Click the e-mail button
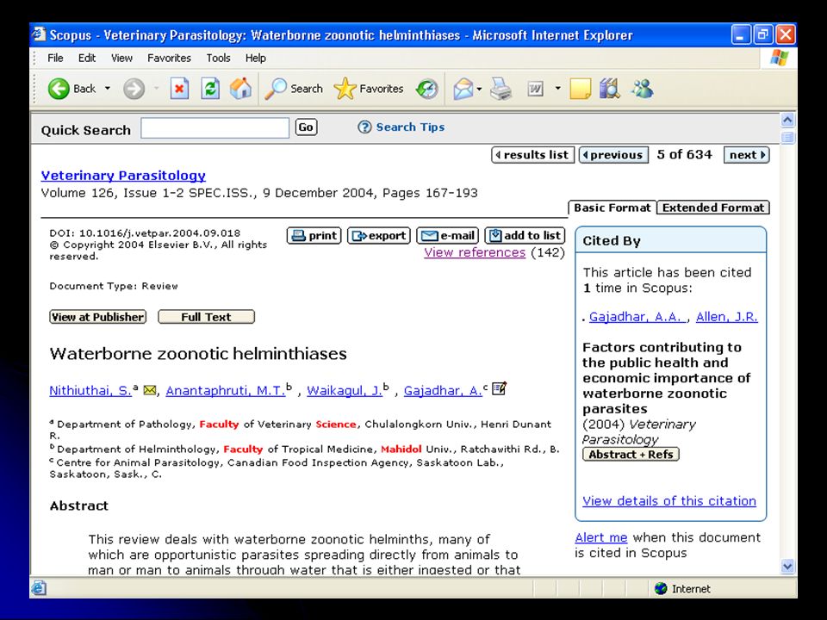The height and width of the screenshot is (620, 827). point(447,236)
